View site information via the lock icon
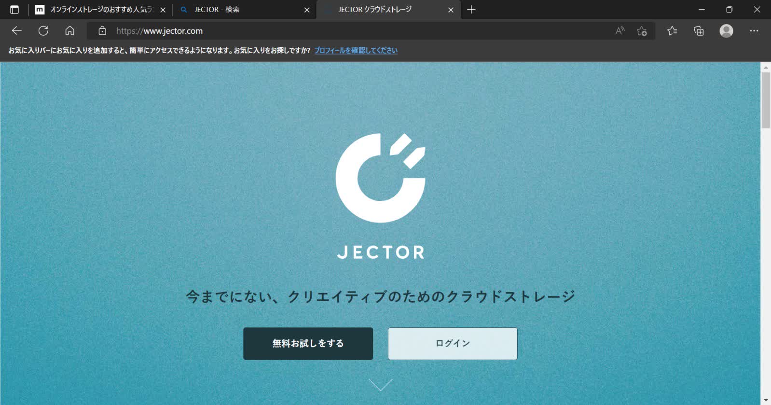Image resolution: width=771 pixels, height=405 pixels. pyautogui.click(x=102, y=31)
